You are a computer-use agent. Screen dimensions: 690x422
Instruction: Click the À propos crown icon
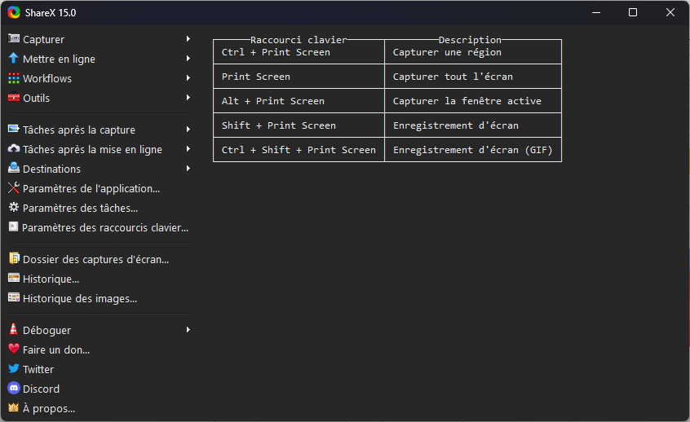(x=14, y=407)
